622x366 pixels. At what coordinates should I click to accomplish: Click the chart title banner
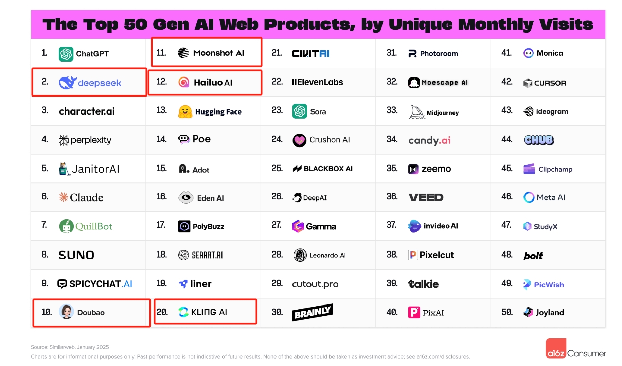click(x=318, y=24)
